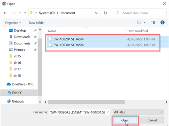Click the pin icon beside Documents
This screenshot has height=126, width=169.
(x=35, y=43)
